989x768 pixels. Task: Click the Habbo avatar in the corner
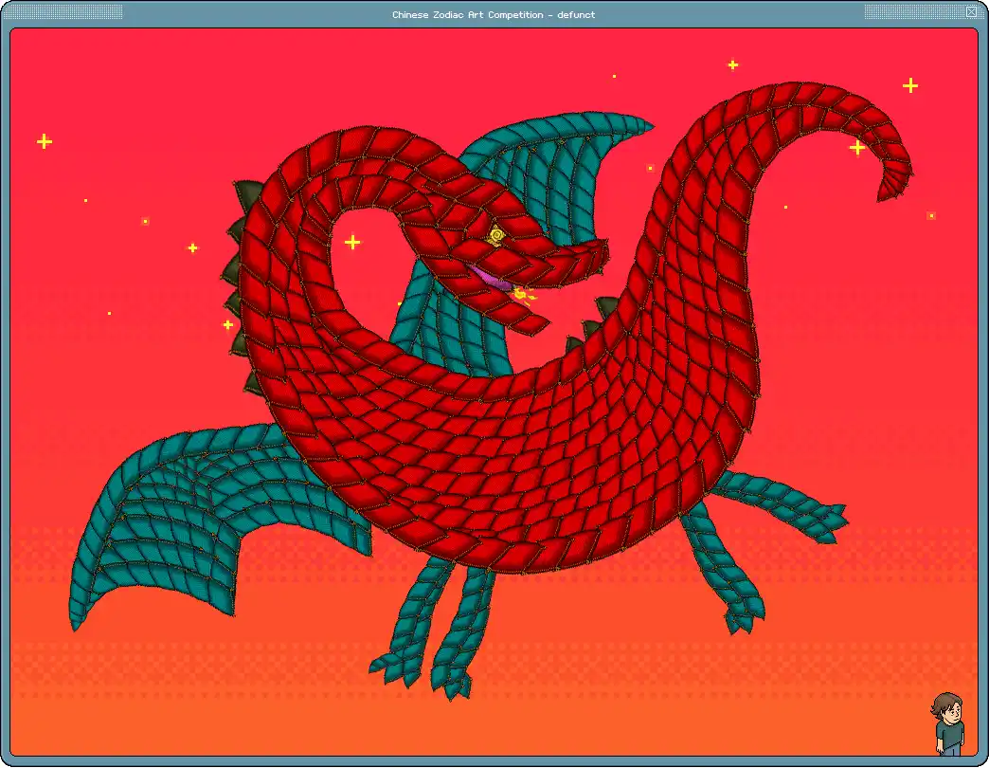948,723
